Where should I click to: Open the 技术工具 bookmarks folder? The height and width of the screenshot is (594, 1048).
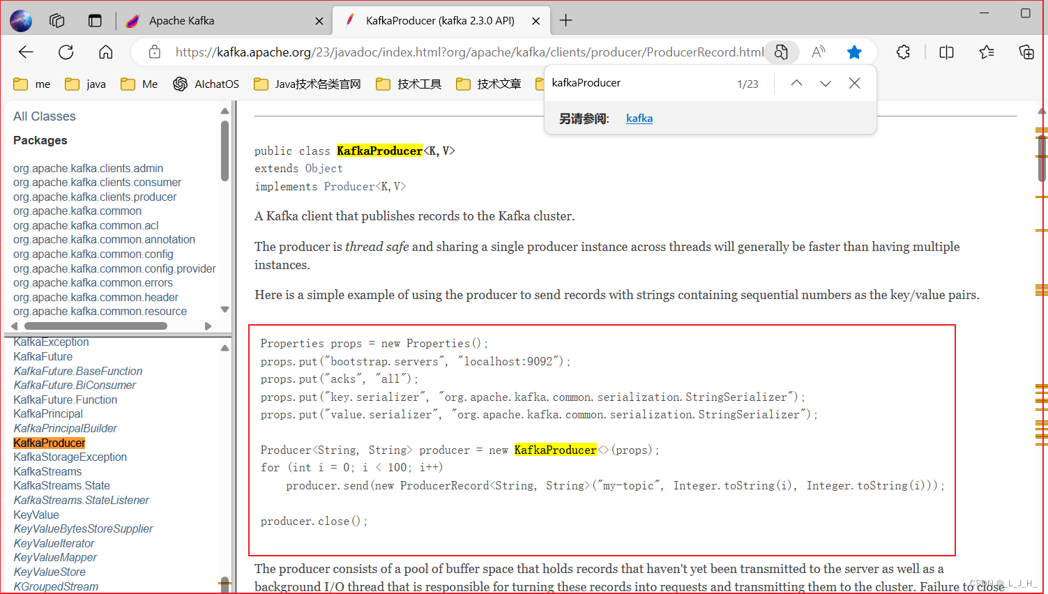pyautogui.click(x=409, y=84)
